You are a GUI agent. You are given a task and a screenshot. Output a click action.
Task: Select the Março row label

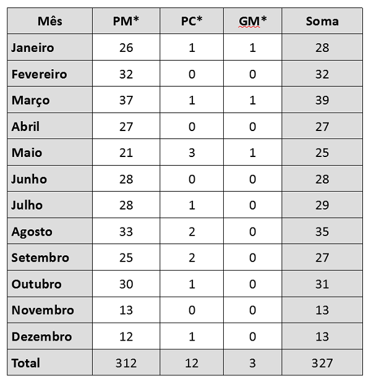coord(30,100)
